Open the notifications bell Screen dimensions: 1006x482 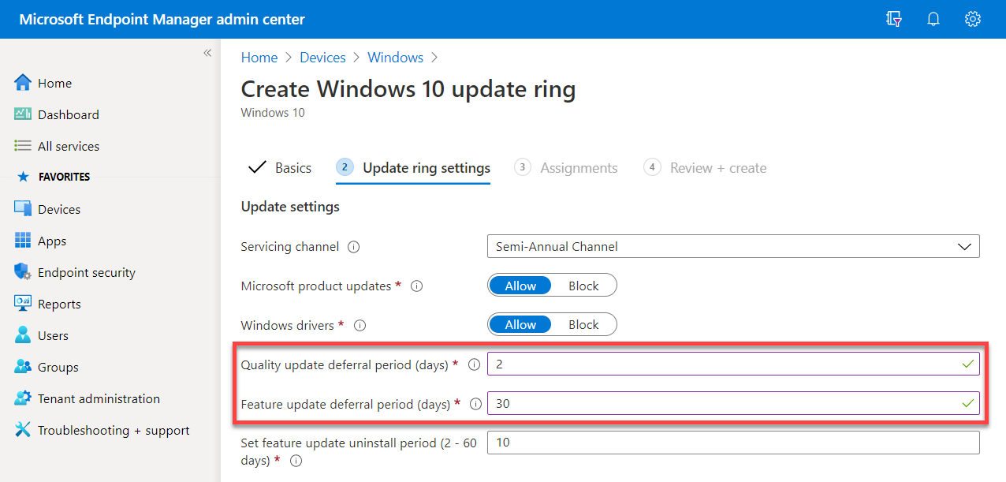tap(933, 19)
